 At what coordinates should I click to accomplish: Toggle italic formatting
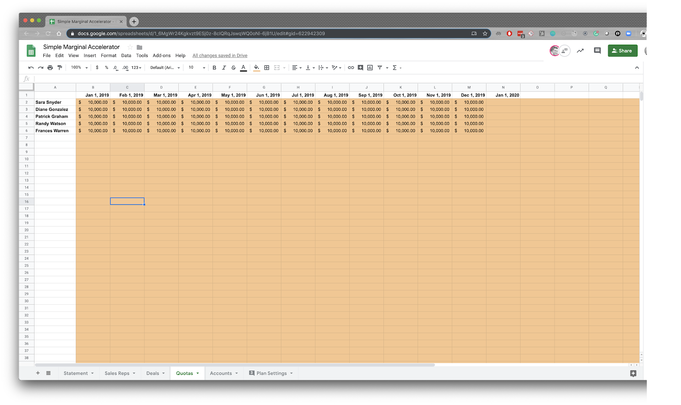click(224, 67)
